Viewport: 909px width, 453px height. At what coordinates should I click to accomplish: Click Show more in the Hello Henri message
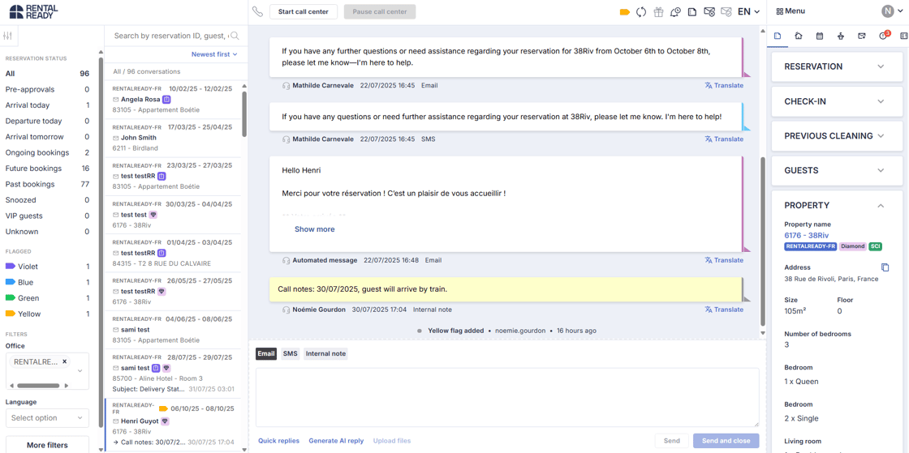[314, 229]
